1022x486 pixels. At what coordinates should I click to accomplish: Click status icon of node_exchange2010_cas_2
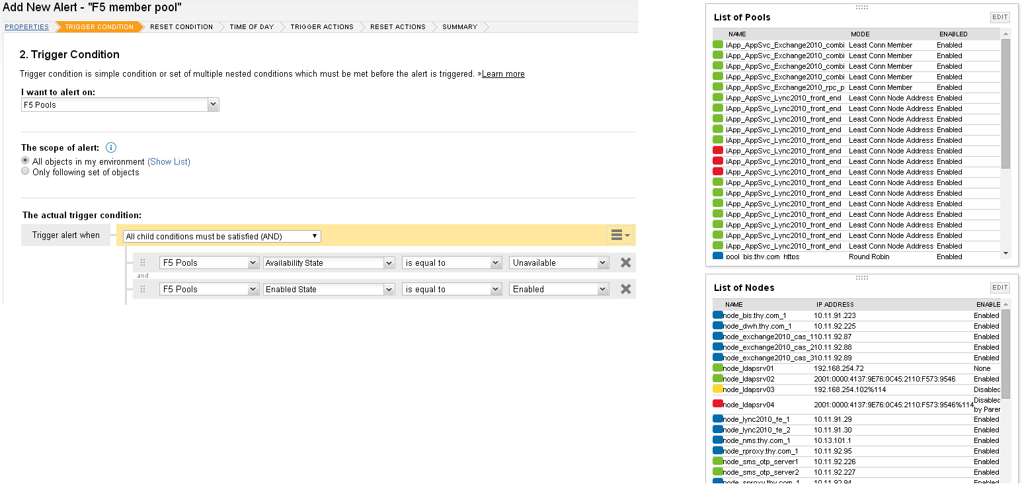point(718,347)
